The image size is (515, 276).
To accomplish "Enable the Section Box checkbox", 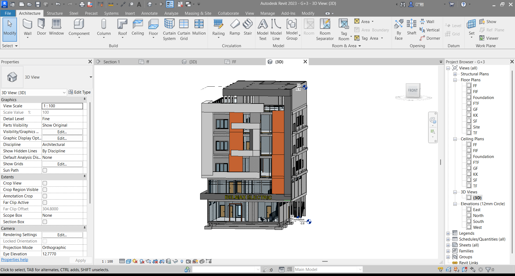I will pos(45,222).
